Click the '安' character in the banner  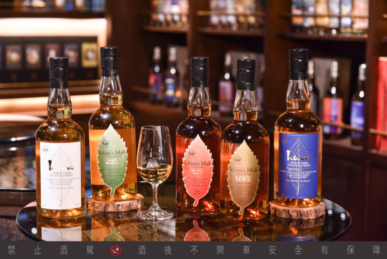[272, 250]
